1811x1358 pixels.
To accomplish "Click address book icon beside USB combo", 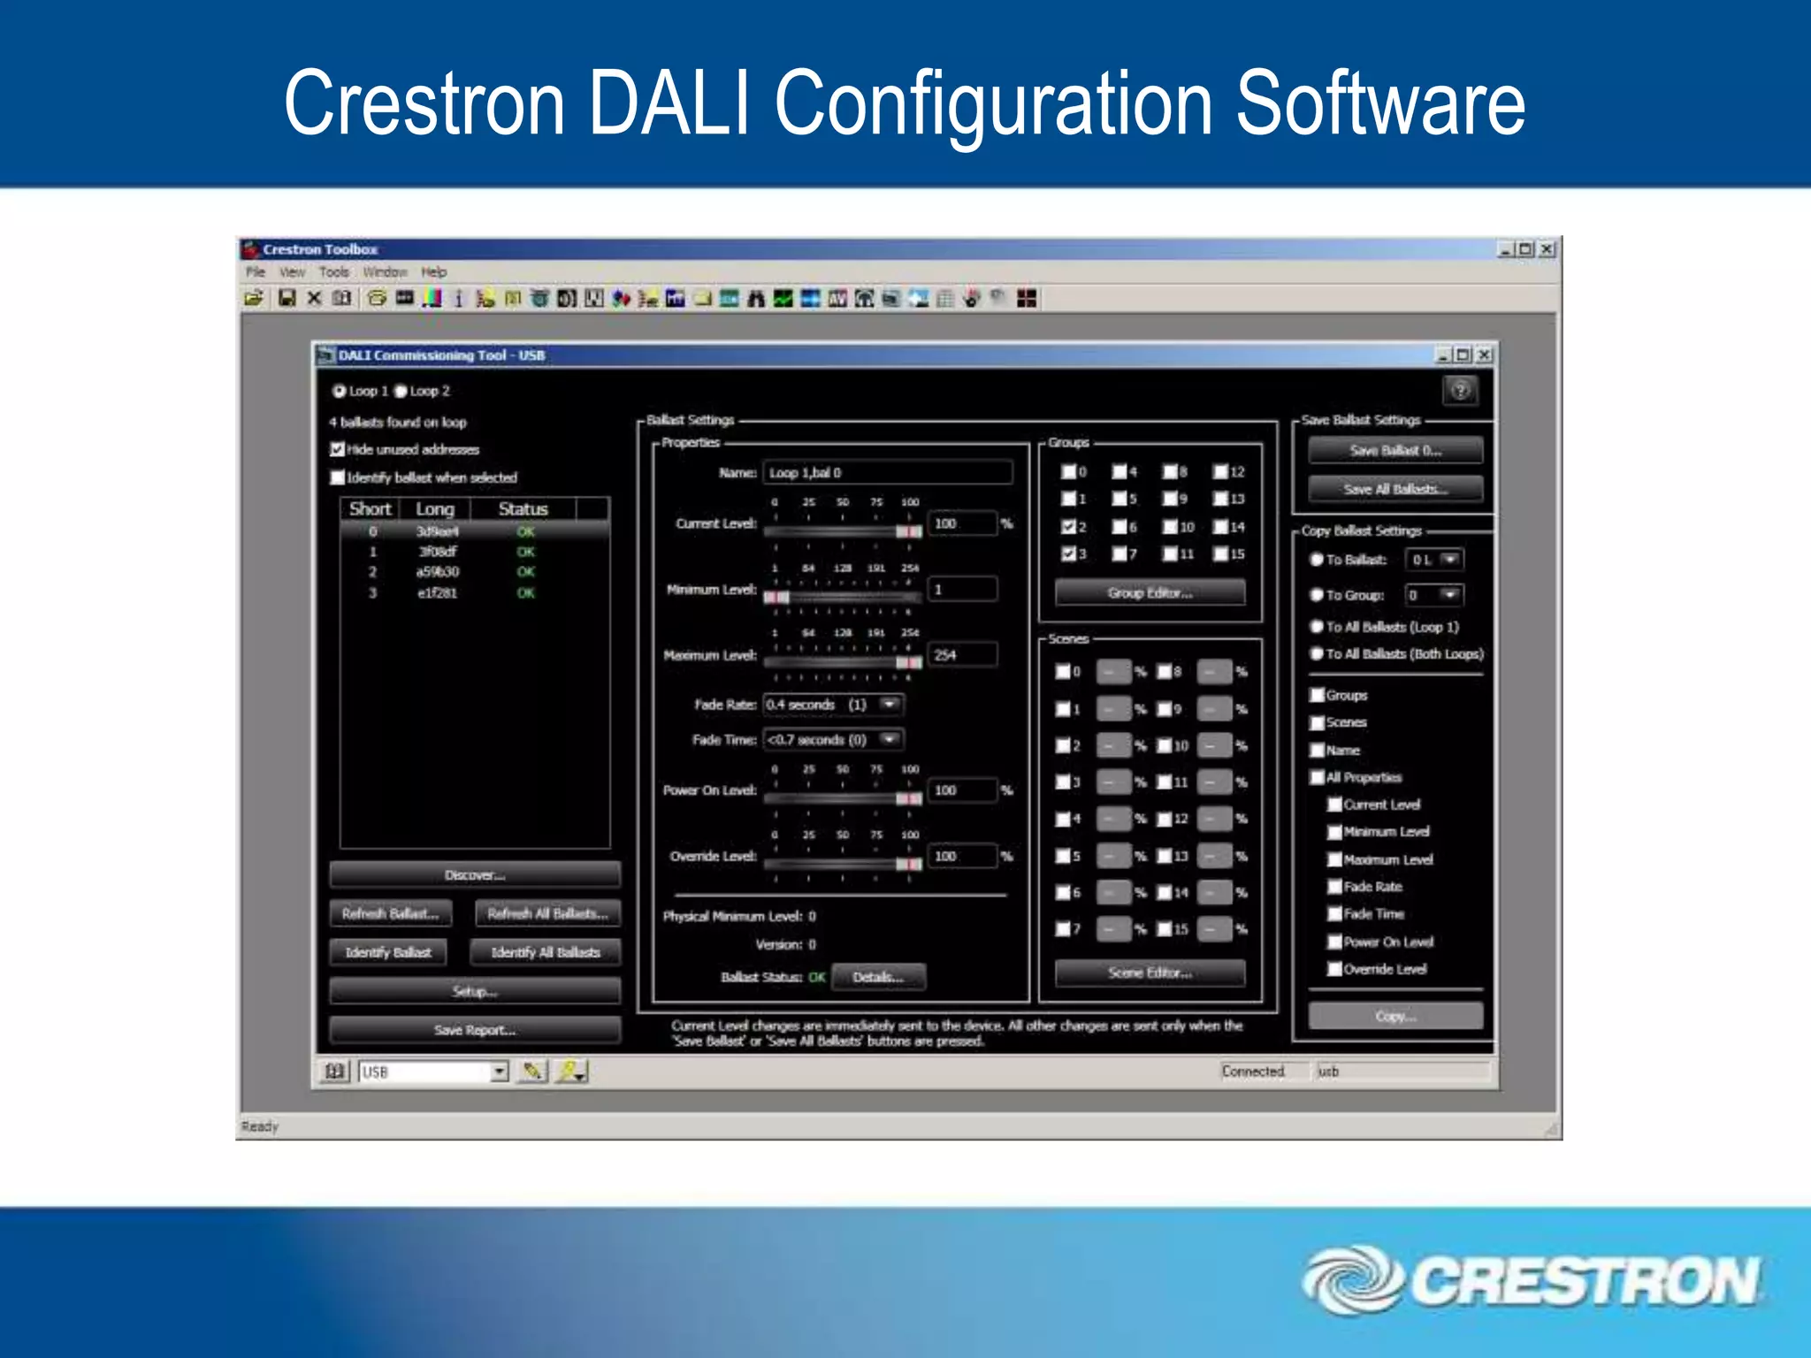I will 334,1072.
